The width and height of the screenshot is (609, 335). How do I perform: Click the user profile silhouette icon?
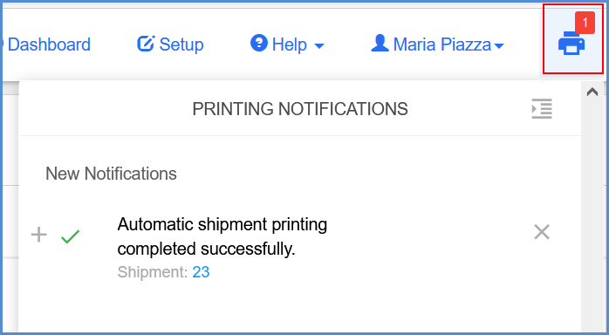coord(380,43)
